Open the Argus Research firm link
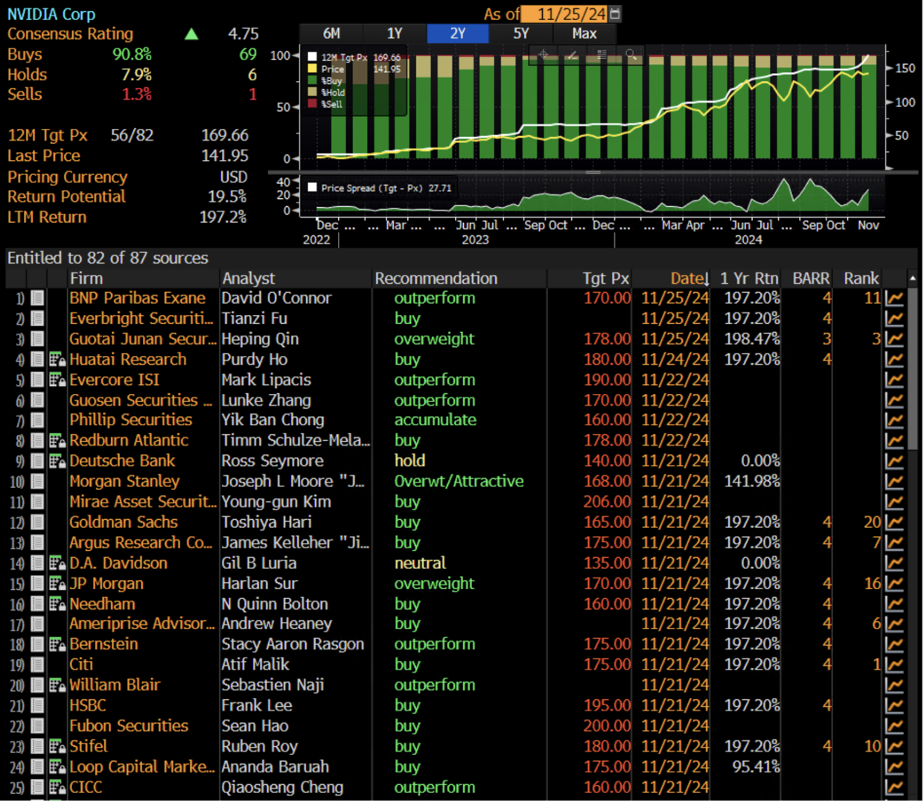924x808 pixels. pos(141,543)
